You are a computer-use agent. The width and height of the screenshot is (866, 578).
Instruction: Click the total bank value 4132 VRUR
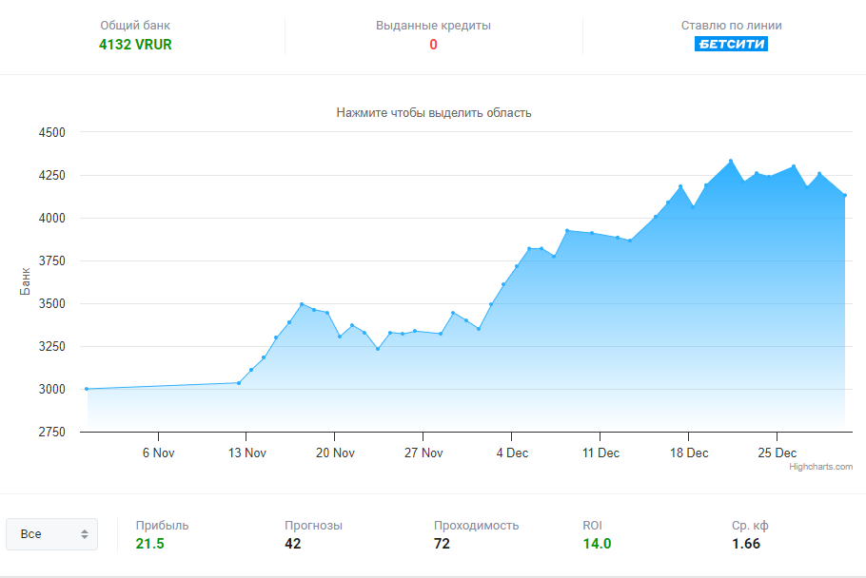(x=135, y=44)
